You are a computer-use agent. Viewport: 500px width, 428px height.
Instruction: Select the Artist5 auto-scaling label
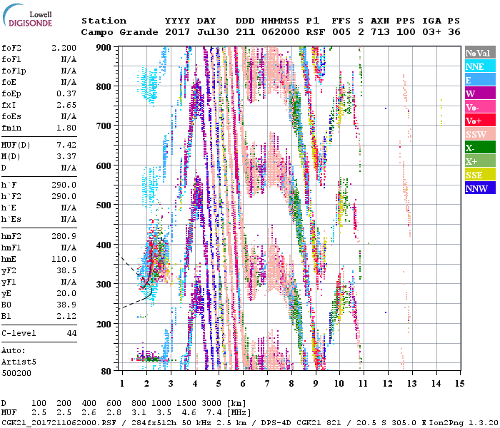[19, 362]
